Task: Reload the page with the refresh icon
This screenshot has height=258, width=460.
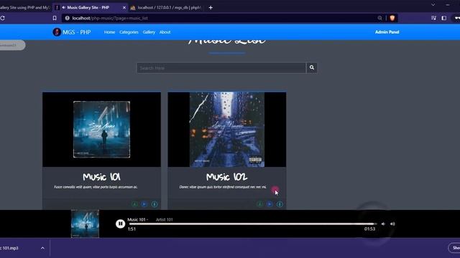Action: (x=2, y=18)
